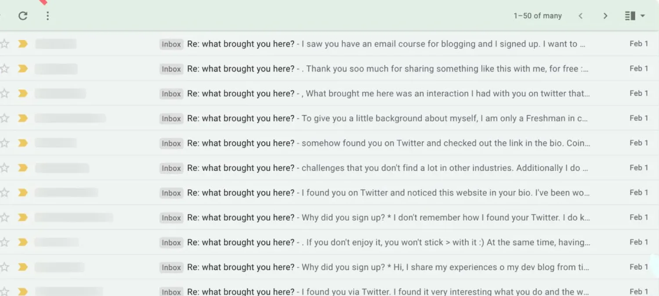This screenshot has width=659, height=296.
Task: Click the Refresh inbox icon
Action: 23,16
